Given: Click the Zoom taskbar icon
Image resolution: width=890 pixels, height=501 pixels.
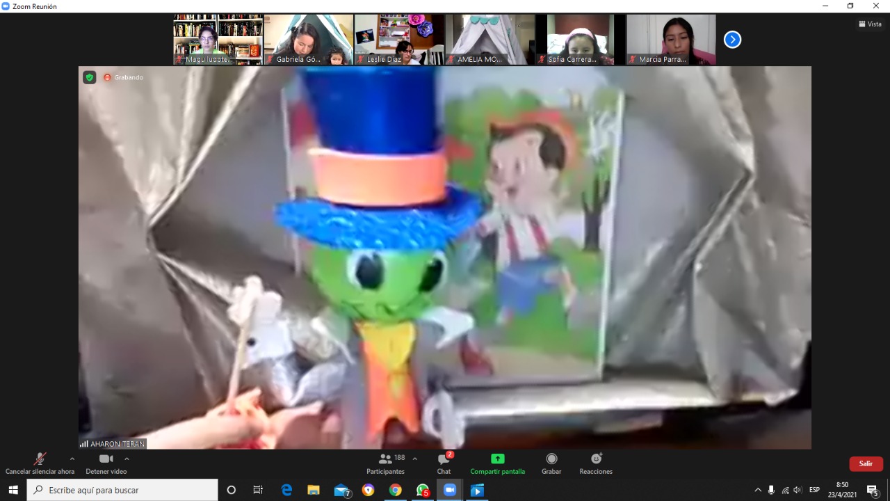Looking at the screenshot, I should tap(450, 490).
